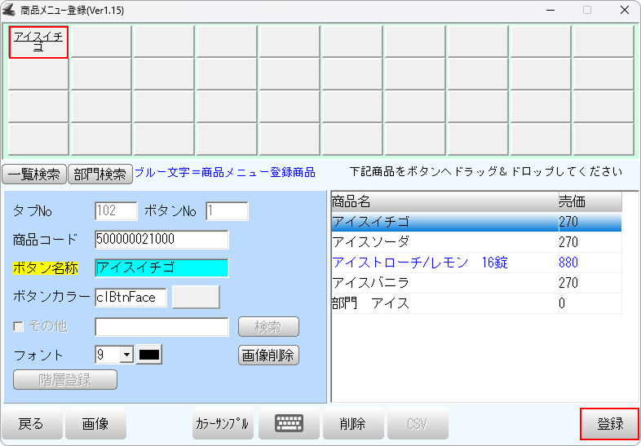
Task: Click the 画像削除 button
Action: pos(268,355)
